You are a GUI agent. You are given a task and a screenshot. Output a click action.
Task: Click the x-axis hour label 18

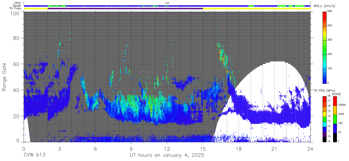click(239, 149)
